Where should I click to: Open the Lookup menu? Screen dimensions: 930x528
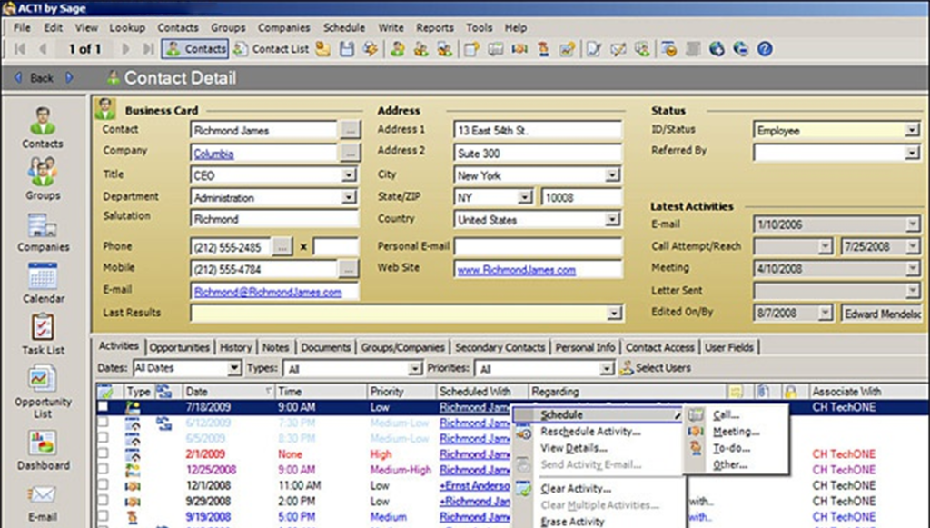(127, 27)
